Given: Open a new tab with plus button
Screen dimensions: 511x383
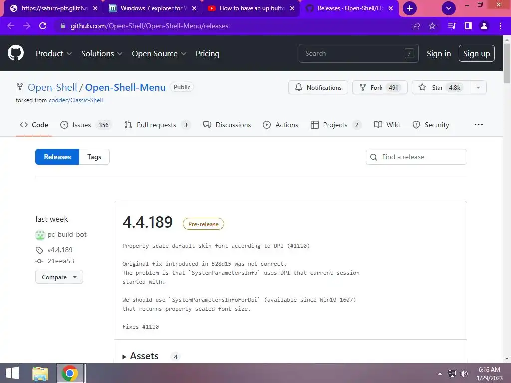Looking at the screenshot, I should pyautogui.click(x=410, y=8).
